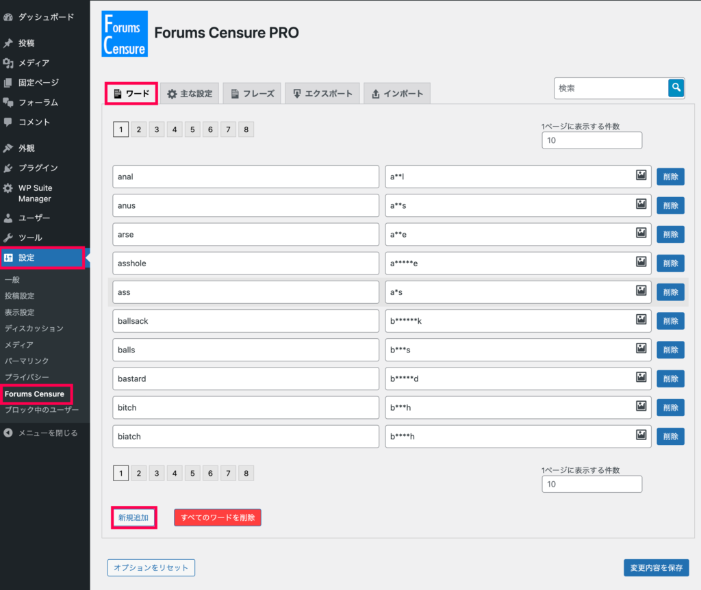
Task: Open ディスカッション submenu item
Action: [34, 329]
